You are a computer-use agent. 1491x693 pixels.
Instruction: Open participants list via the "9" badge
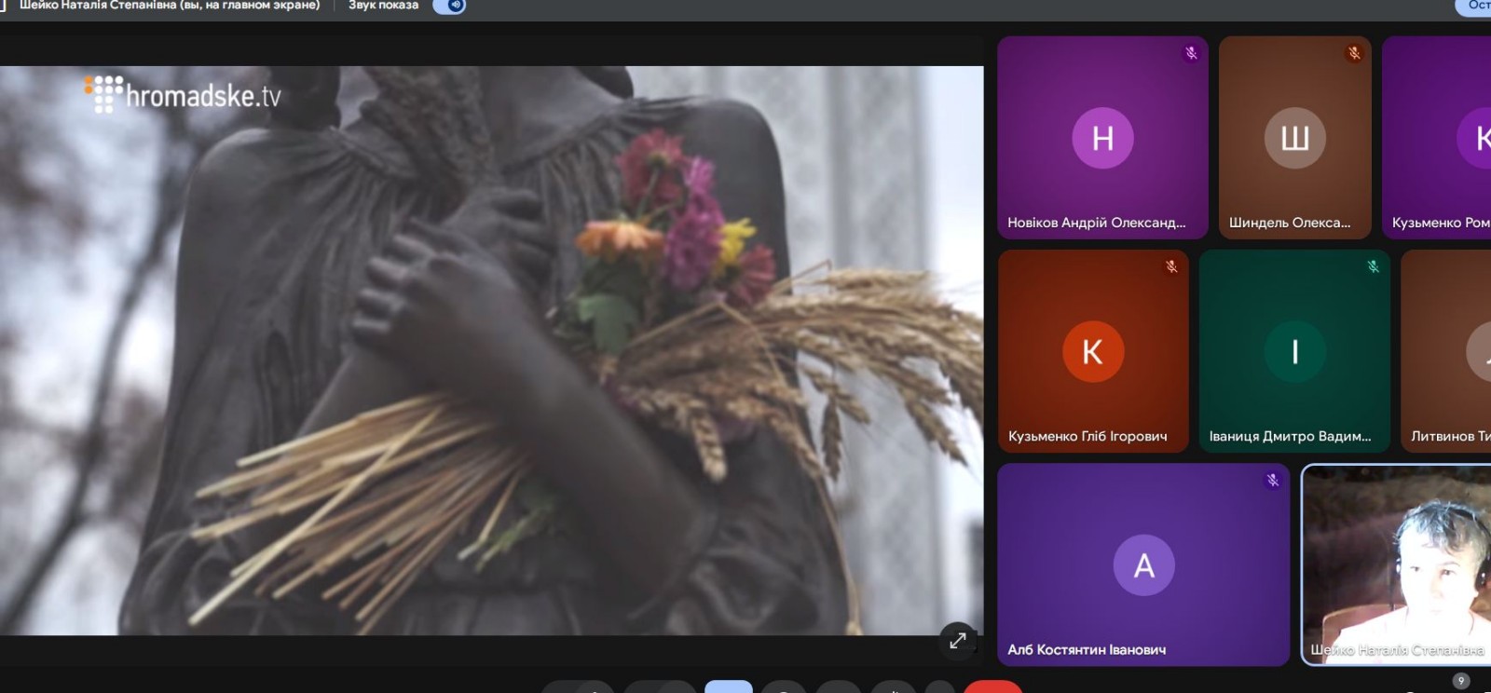coord(1460,681)
